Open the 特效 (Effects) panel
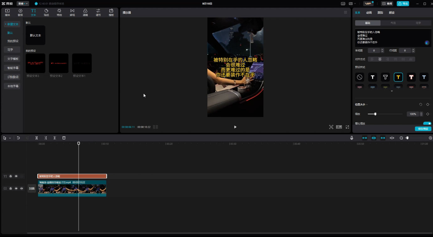The width and height of the screenshot is (433, 237). pyautogui.click(x=59, y=12)
